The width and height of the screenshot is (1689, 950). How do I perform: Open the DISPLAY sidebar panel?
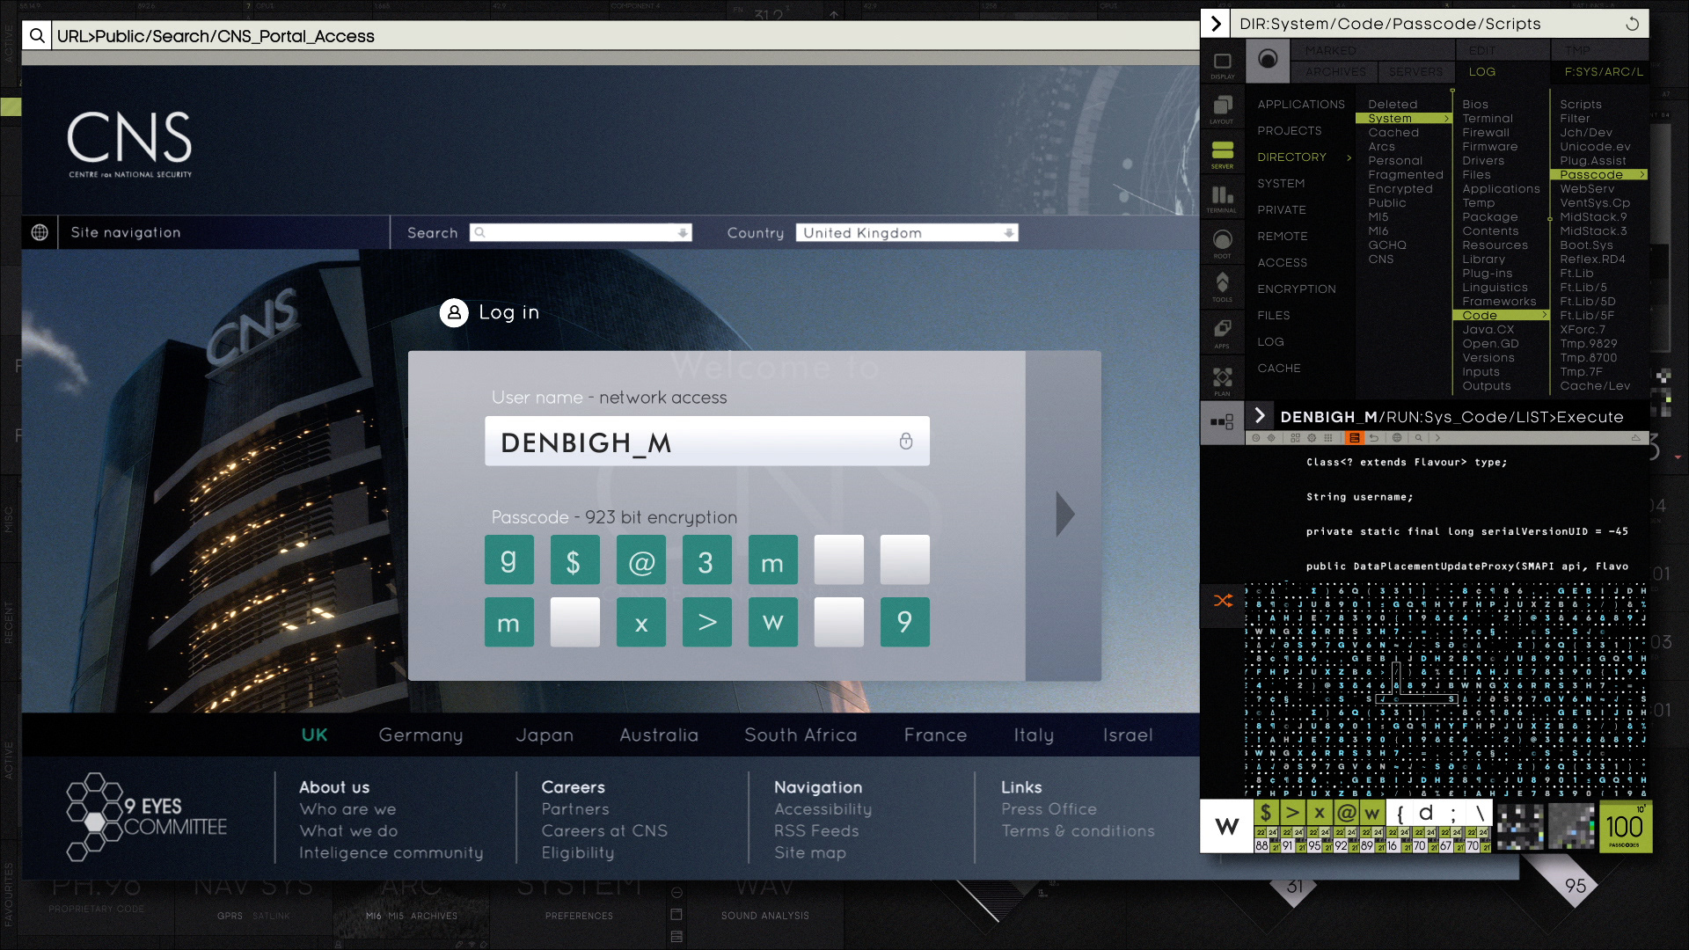[x=1223, y=63]
